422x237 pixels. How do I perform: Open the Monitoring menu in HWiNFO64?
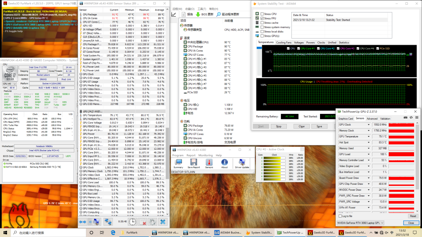point(206,155)
